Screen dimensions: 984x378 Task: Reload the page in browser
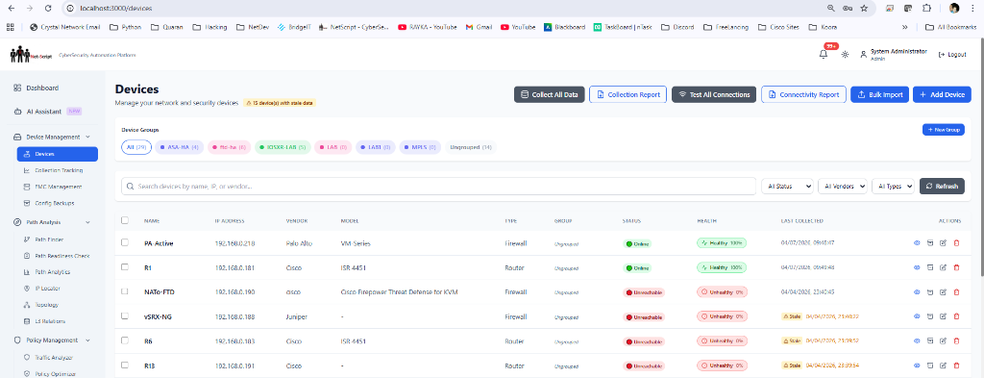point(48,9)
